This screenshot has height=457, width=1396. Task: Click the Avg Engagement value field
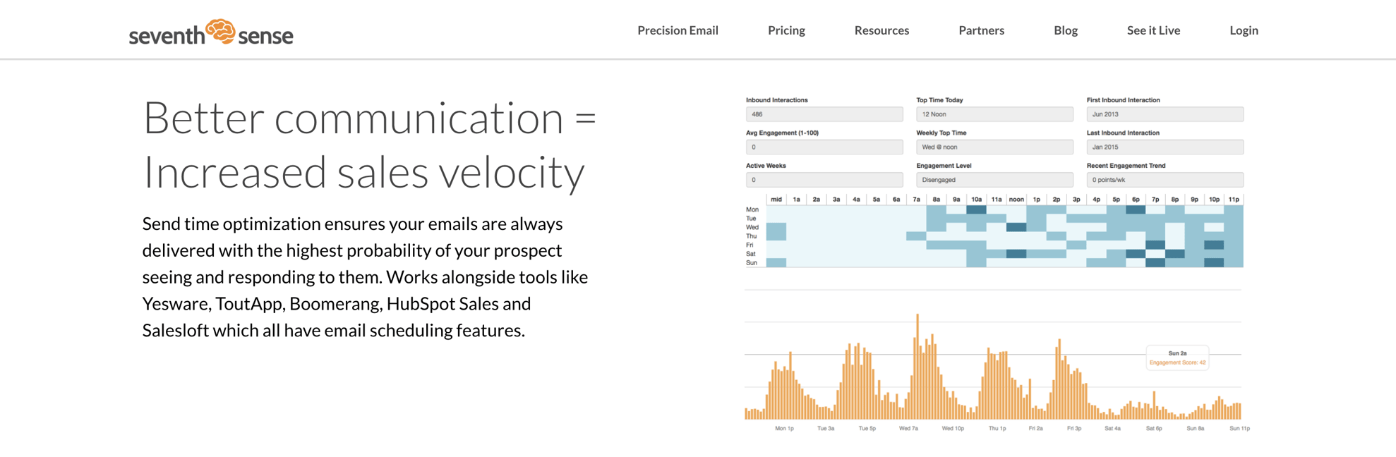click(824, 147)
